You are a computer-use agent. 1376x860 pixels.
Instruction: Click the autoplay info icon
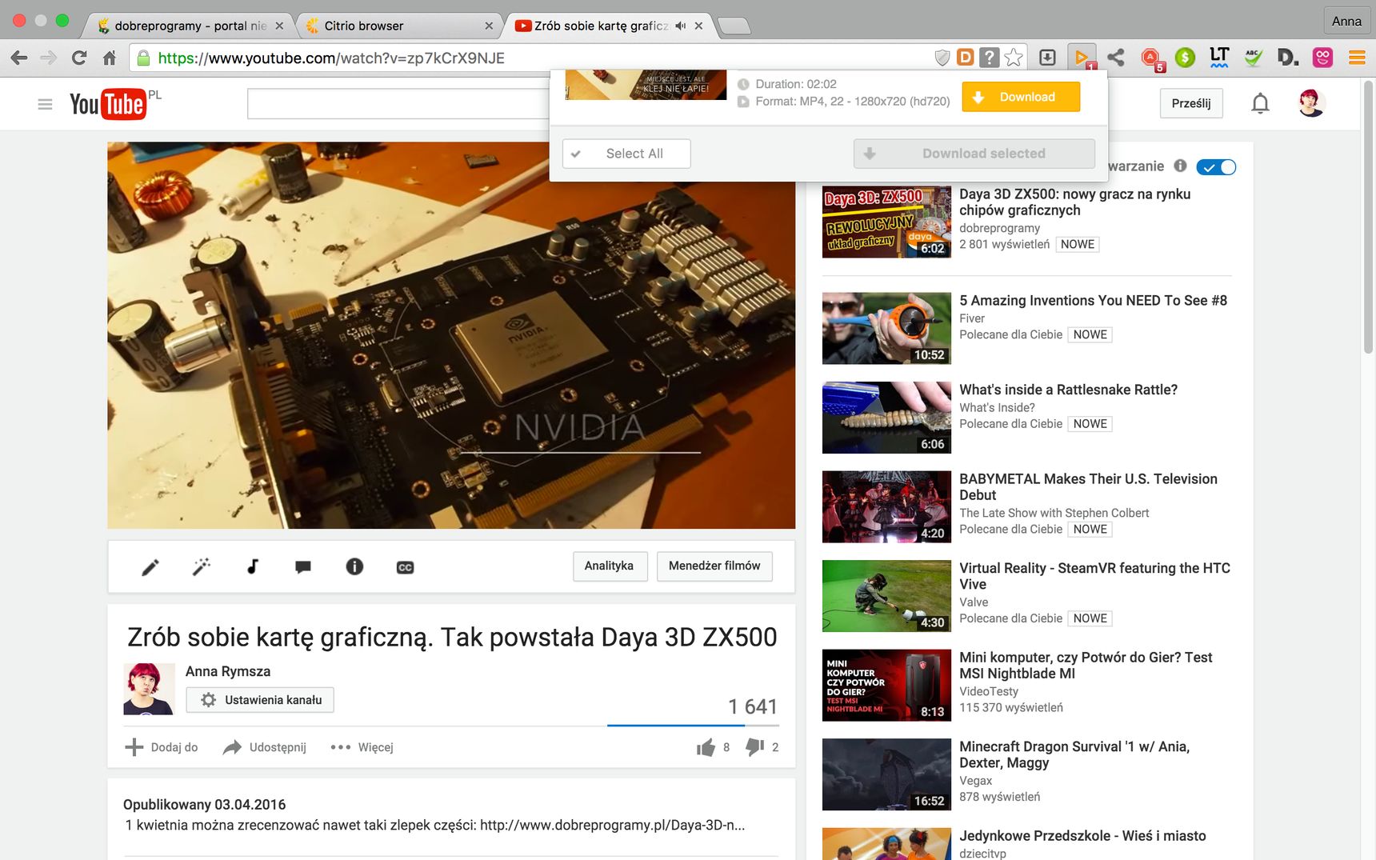(x=1180, y=166)
